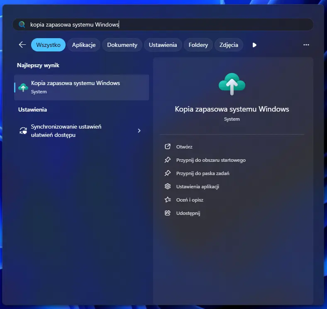Viewport: 327px width, 309px height.
Task: Click the pin icon for obszaru startowego
Action: coord(168,160)
